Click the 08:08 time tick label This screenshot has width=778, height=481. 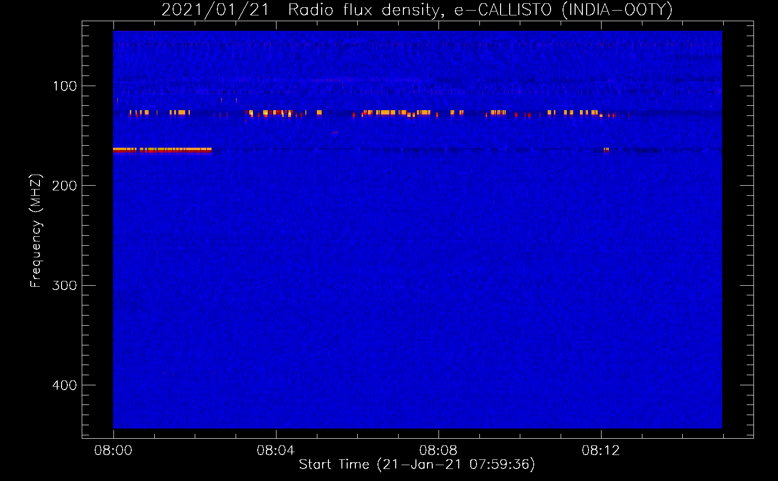[438, 451]
